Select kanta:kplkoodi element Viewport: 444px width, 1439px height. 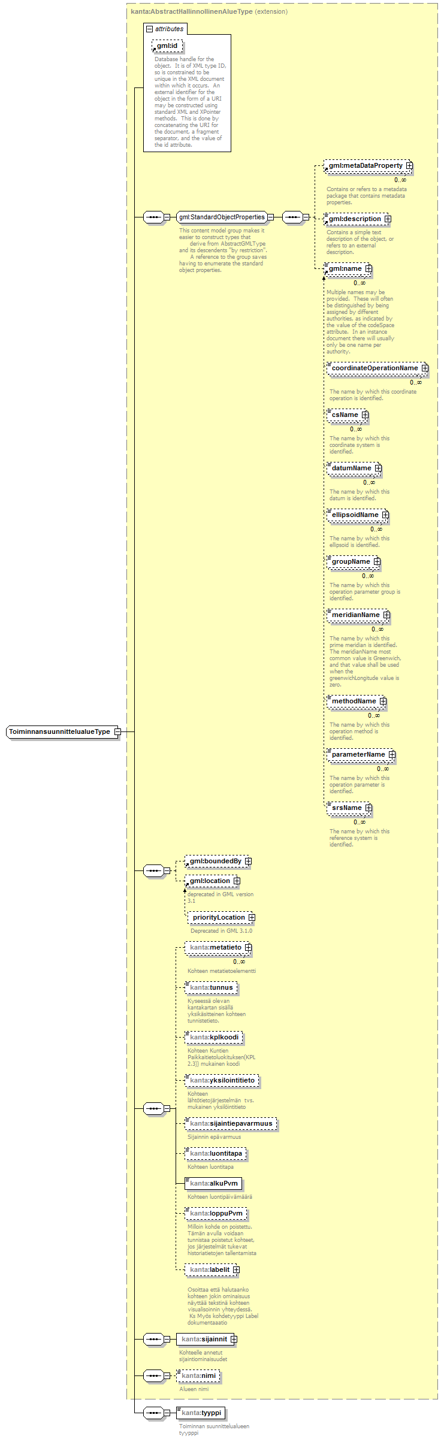[214, 1037]
